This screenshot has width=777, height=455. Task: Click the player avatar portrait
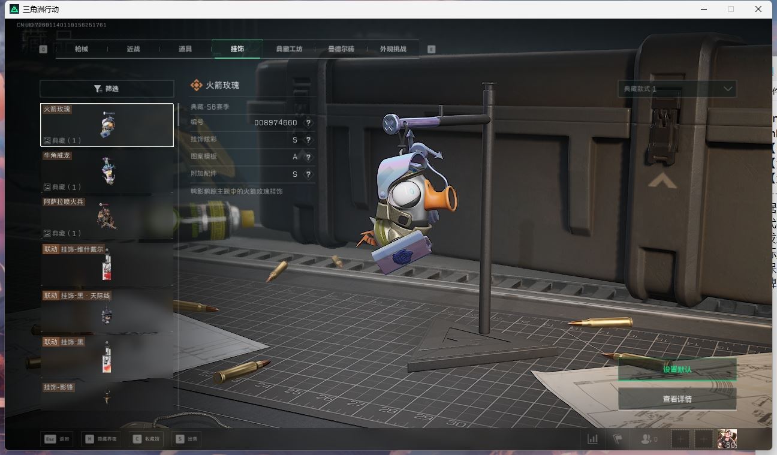pyautogui.click(x=727, y=439)
